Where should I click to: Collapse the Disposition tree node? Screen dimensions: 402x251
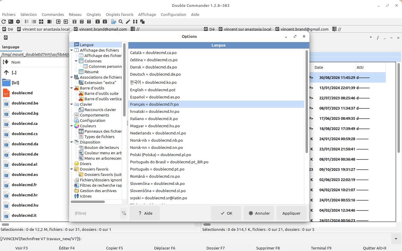click(72, 142)
